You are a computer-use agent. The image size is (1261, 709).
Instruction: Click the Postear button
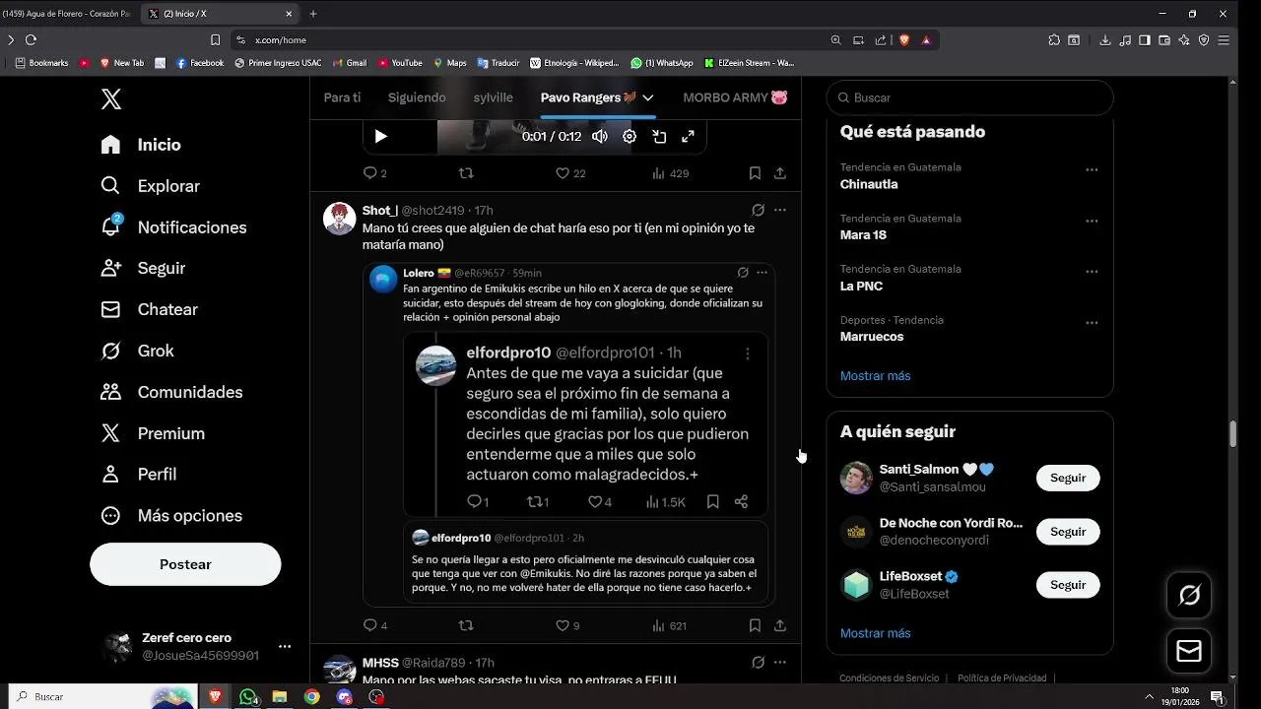[x=185, y=564]
